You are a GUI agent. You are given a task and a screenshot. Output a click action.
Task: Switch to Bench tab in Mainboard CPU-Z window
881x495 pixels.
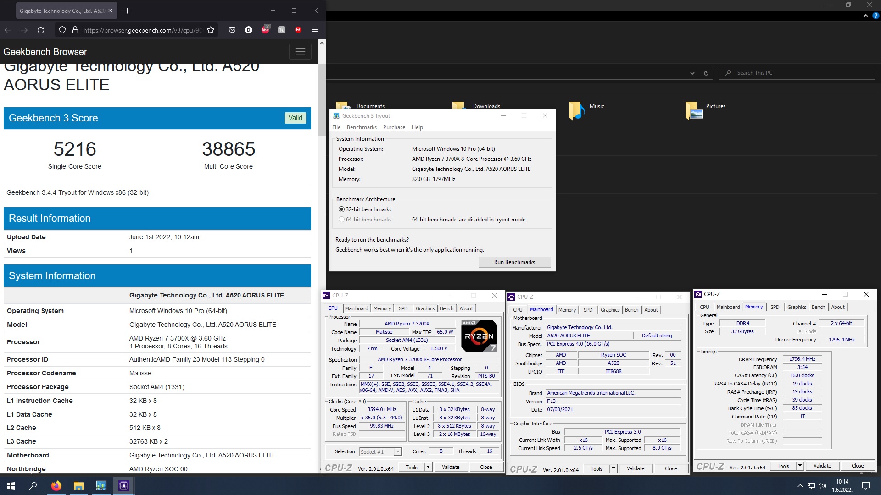click(x=631, y=310)
